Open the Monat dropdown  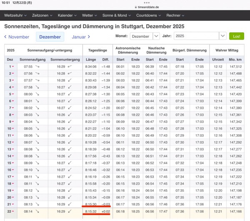point(144,36)
